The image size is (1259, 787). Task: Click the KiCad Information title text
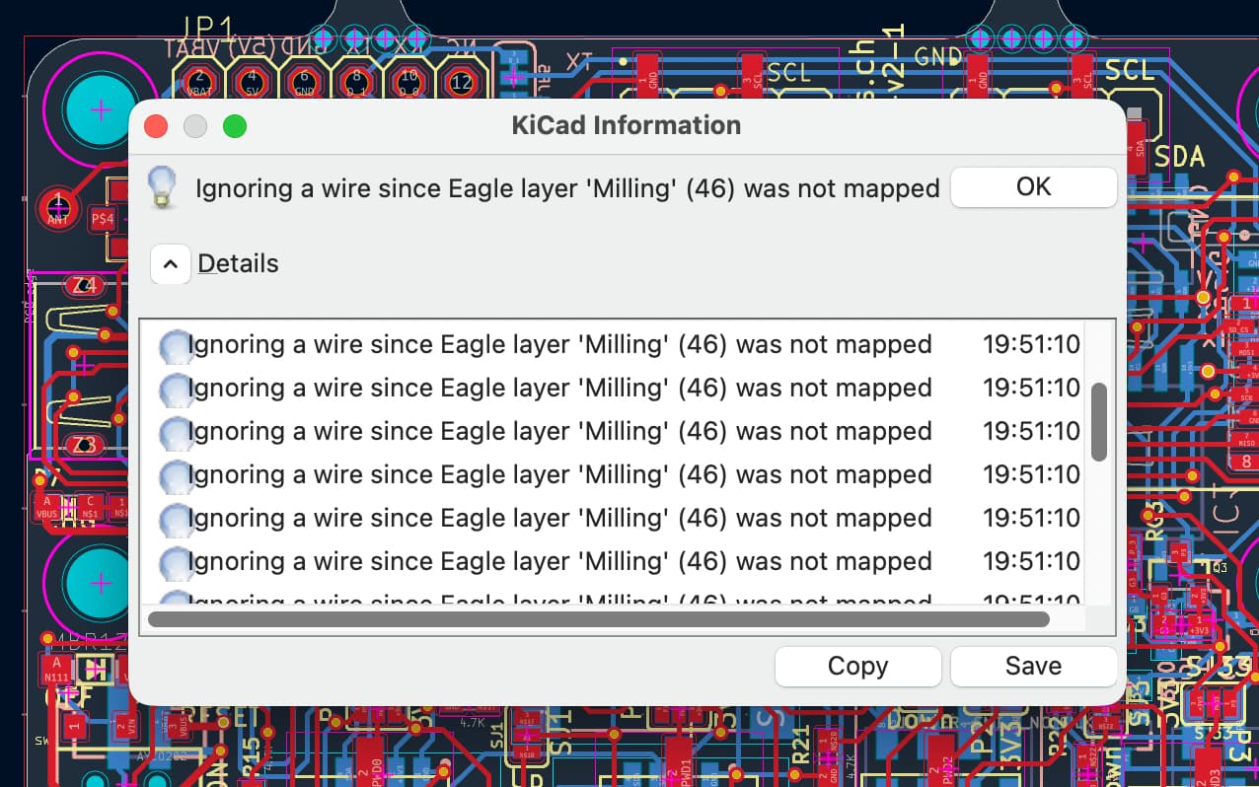pyautogui.click(x=627, y=125)
